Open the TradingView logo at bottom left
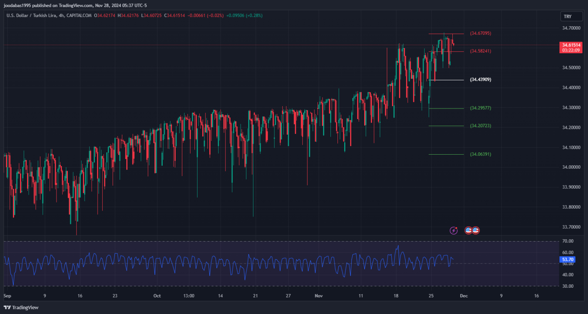Screen dimensions: 588x314 [x=21, y=307]
